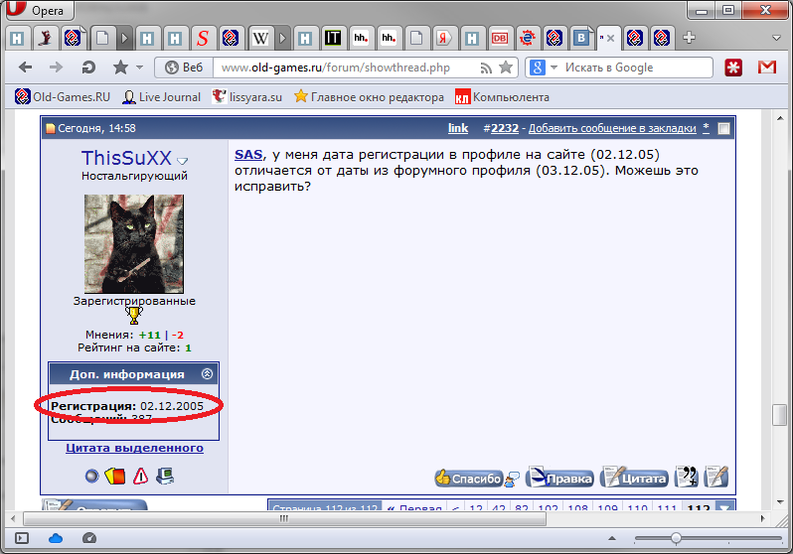Go back to the previous page
Viewport: 793px width, 554px height.
pos(25,68)
